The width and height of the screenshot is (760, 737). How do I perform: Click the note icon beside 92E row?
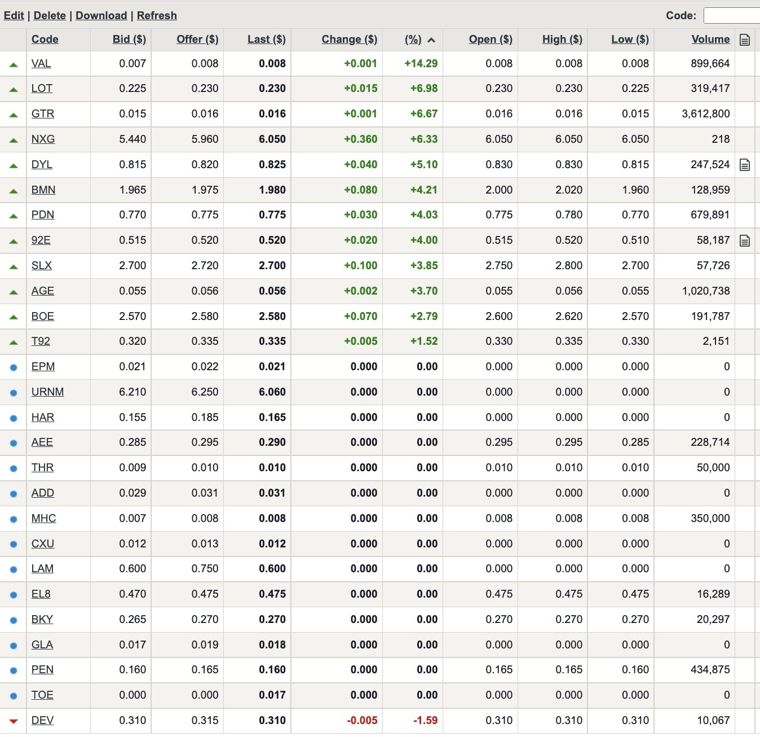(745, 240)
